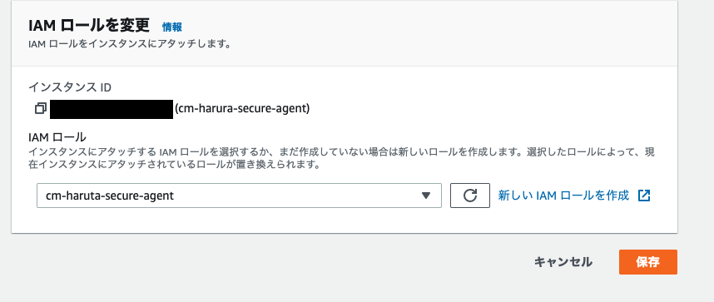Click the IAM ロールを変更 heading
The height and width of the screenshot is (302, 714).
[89, 26]
